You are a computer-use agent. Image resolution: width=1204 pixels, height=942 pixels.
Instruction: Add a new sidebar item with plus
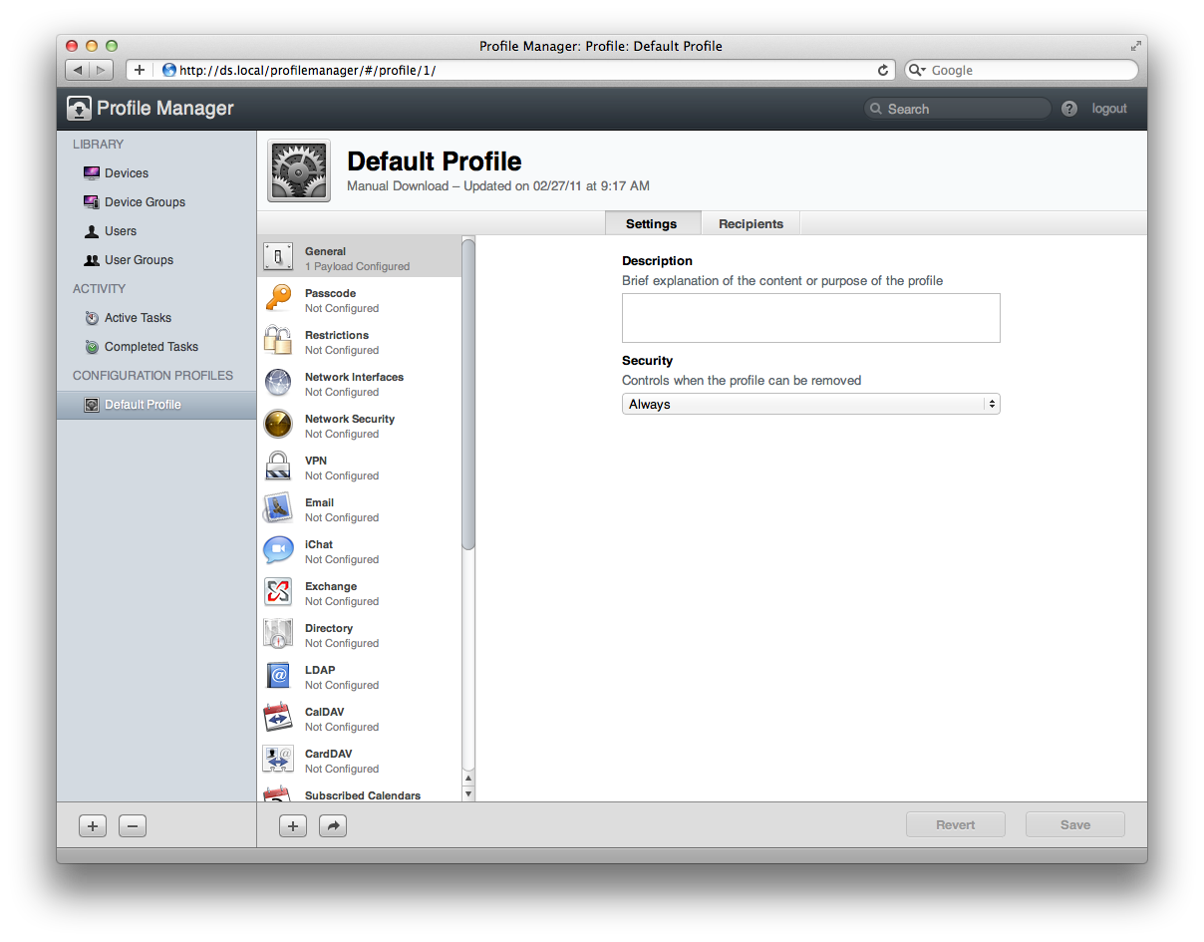(x=93, y=825)
